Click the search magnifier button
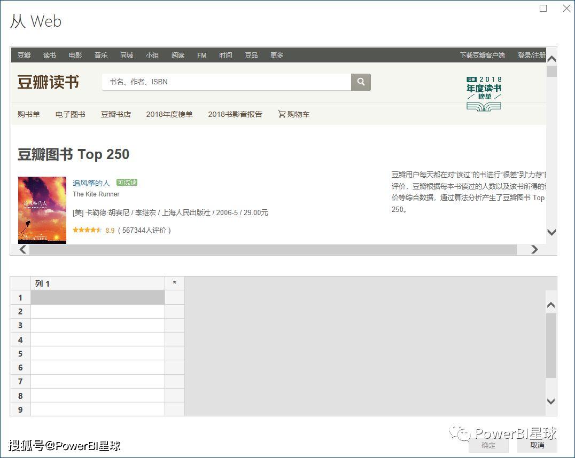 pos(361,82)
